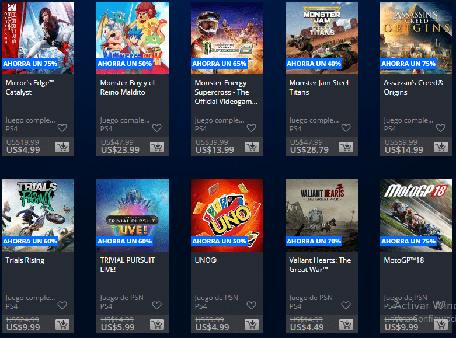Add Monster Boy y el Reino Maldito to cart
Image resolution: width=456 pixels, height=338 pixels.
(157, 147)
